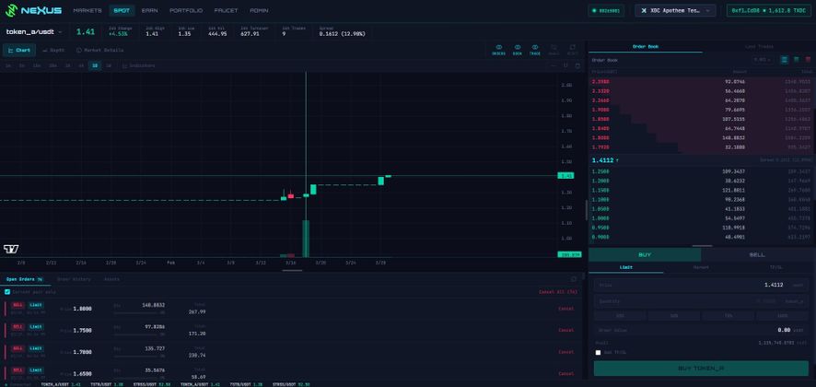Select the 30m chart interval
Viewport: 816px width, 387px height.
coord(52,65)
